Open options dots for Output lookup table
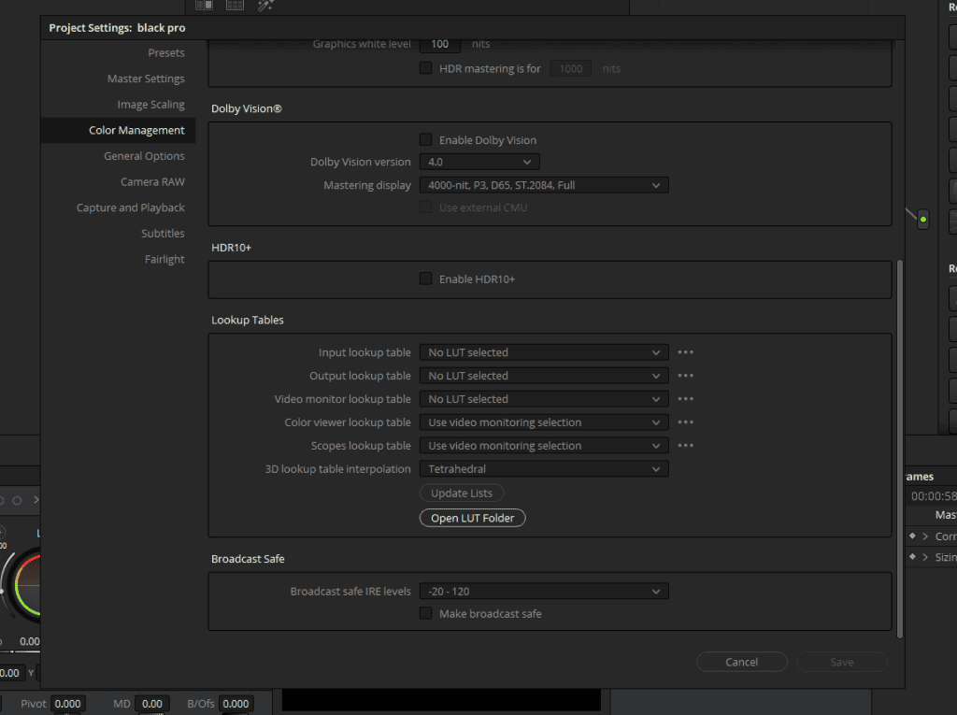This screenshot has height=715, width=957. pos(685,376)
